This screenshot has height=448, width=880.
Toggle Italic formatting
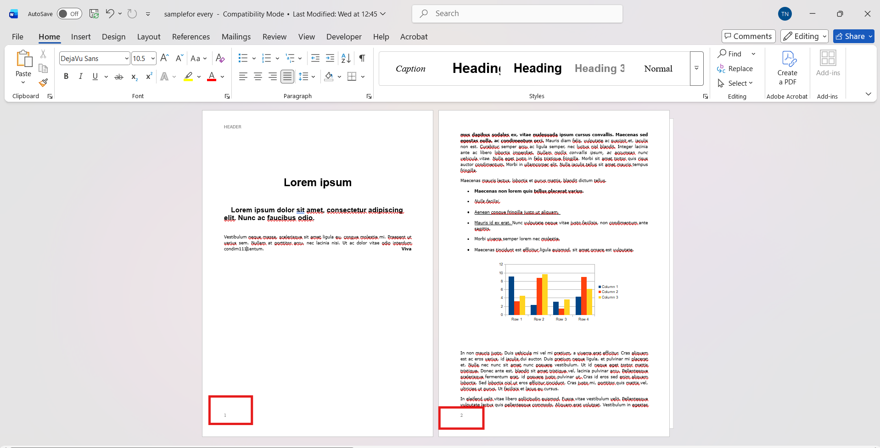(80, 77)
